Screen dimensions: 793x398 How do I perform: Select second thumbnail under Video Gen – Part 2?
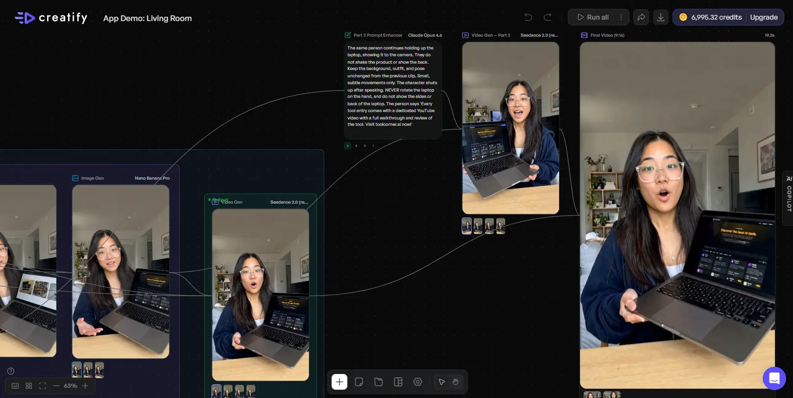pyautogui.click(x=478, y=226)
